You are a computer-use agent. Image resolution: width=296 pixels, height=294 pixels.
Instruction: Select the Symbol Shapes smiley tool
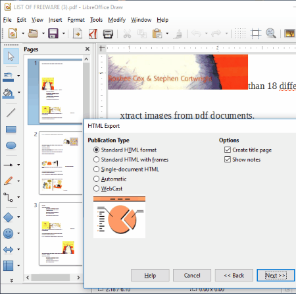pyautogui.click(x=9, y=233)
